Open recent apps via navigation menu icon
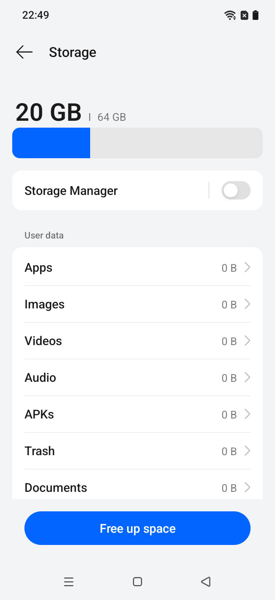This screenshot has height=600, width=275. click(x=69, y=582)
